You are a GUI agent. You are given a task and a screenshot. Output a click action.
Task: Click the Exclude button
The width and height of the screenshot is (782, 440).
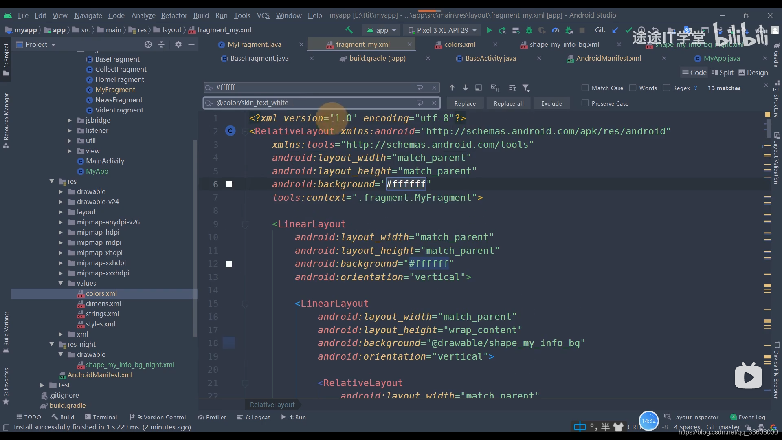click(551, 103)
